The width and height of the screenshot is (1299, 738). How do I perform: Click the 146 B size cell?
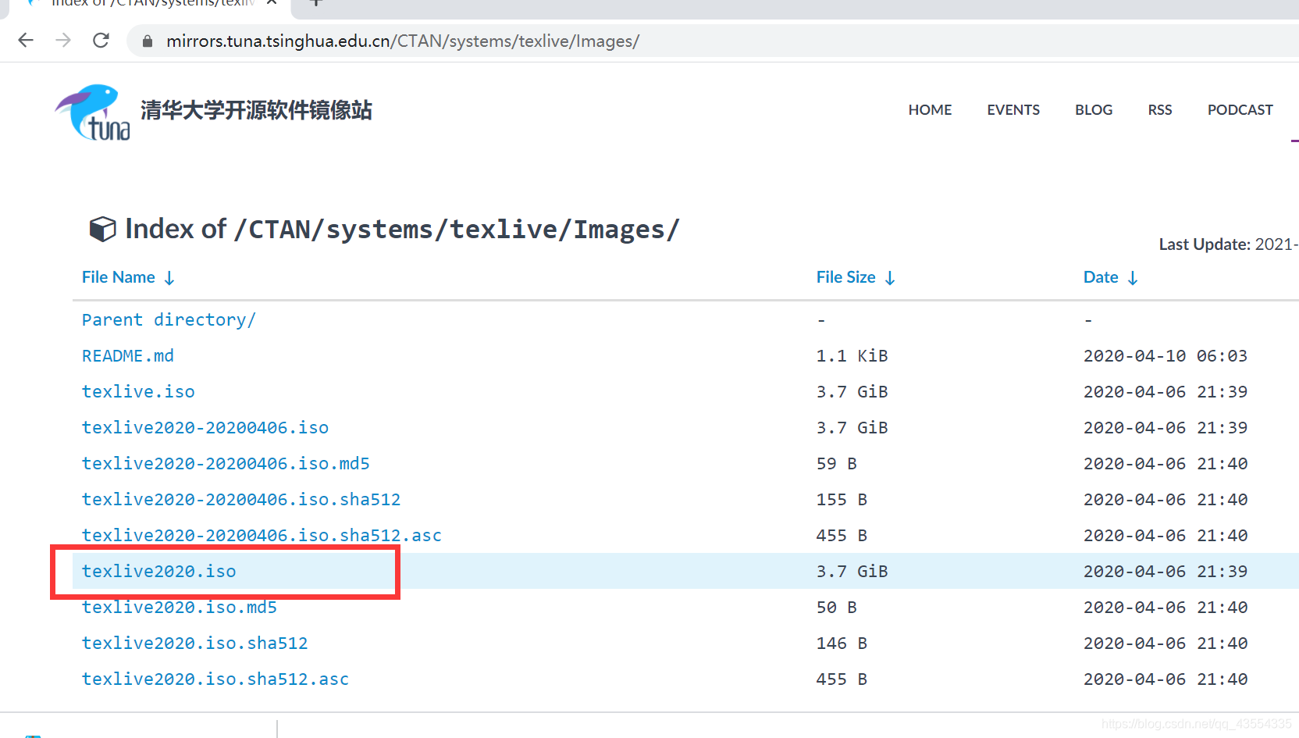pos(842,644)
